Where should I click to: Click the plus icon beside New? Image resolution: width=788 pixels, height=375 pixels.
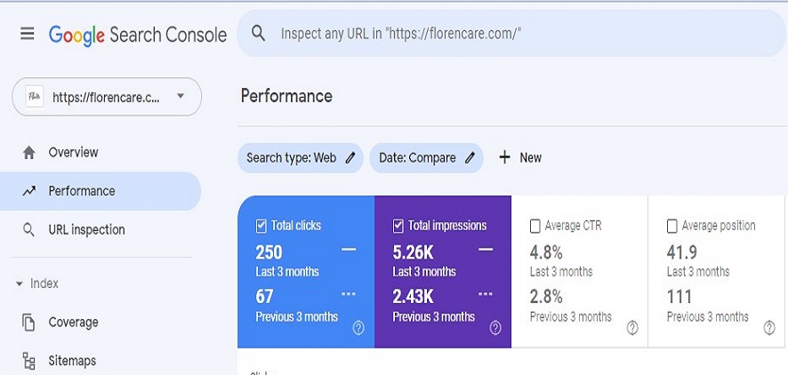tap(504, 158)
